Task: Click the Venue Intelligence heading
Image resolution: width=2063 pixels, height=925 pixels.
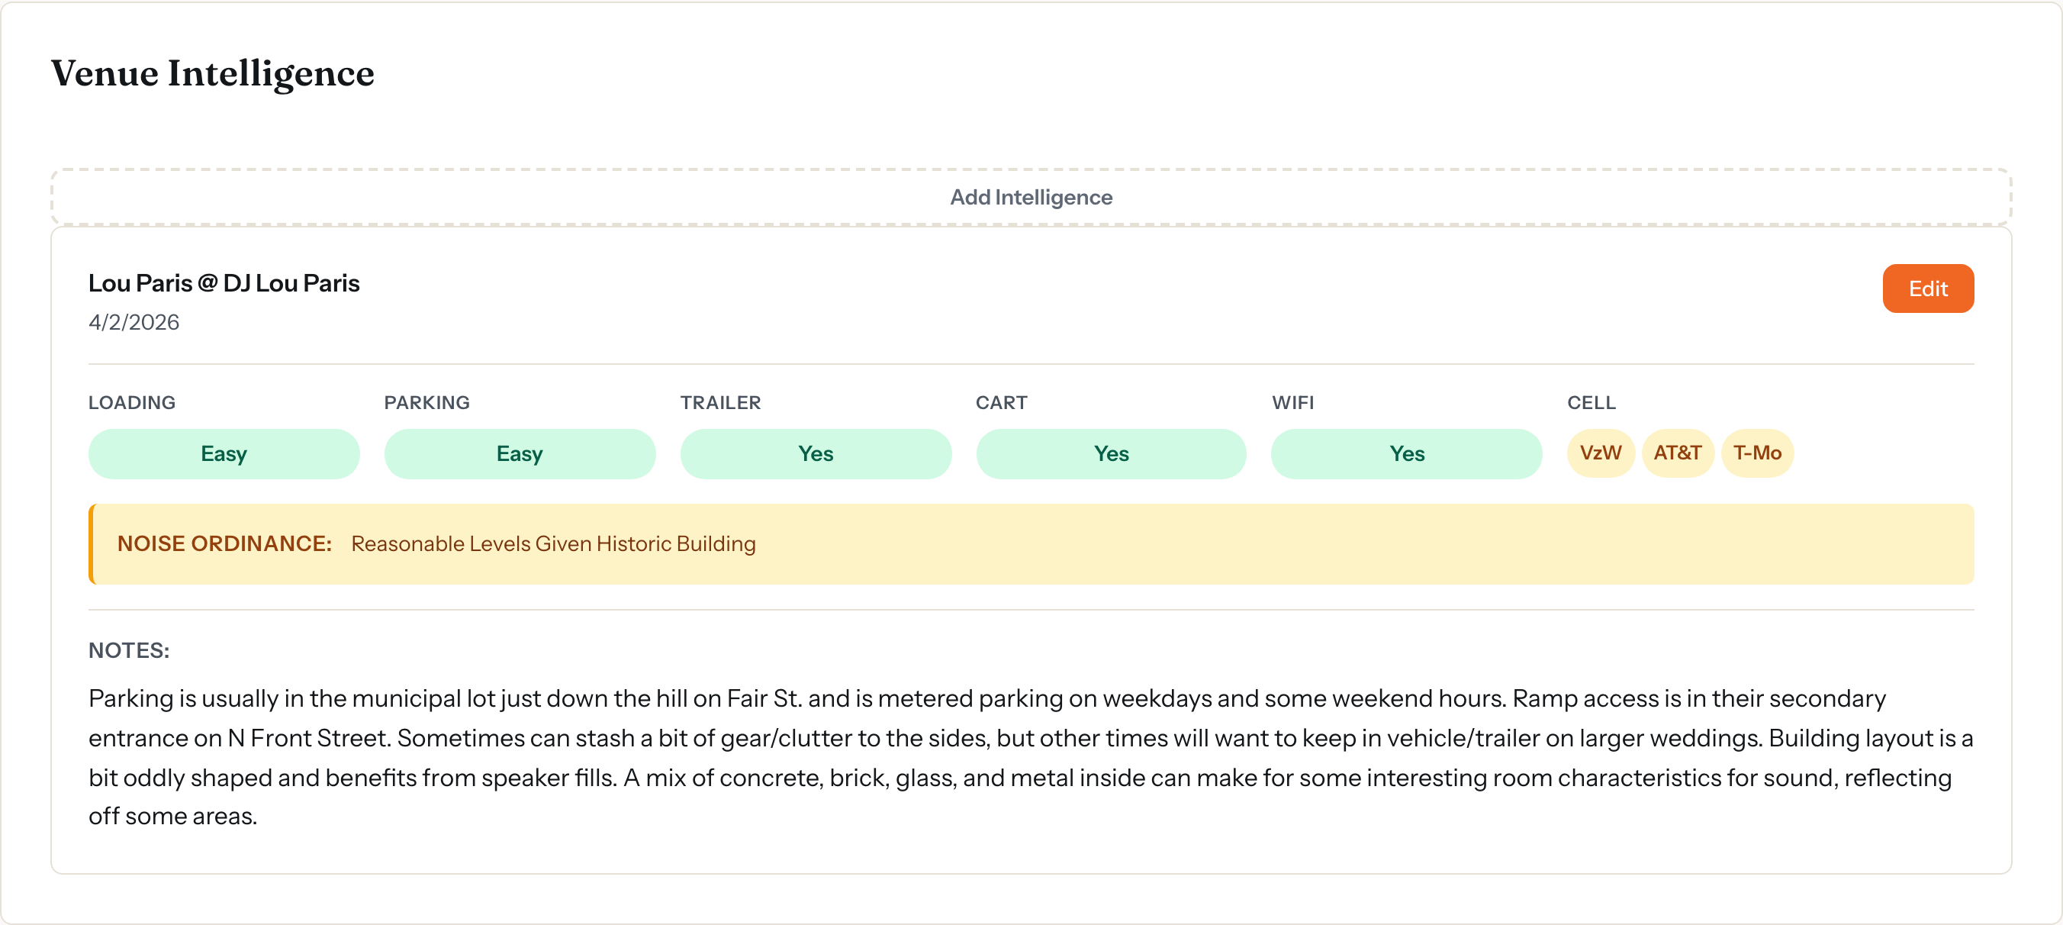Action: pyautogui.click(x=212, y=74)
